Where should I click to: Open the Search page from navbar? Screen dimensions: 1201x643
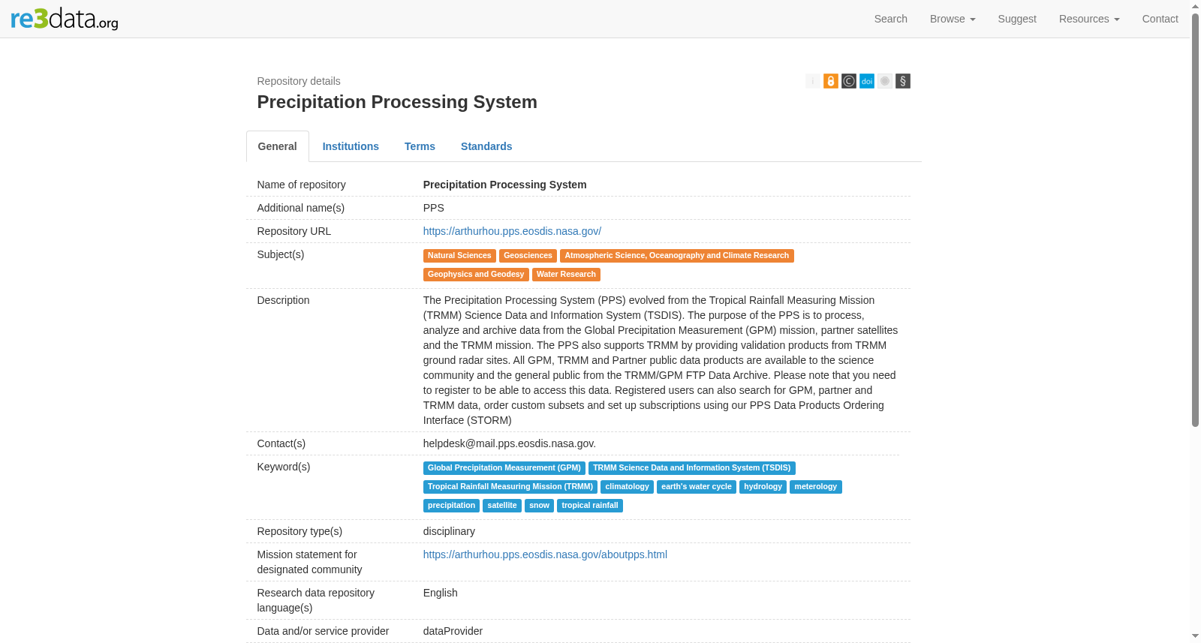890,19
